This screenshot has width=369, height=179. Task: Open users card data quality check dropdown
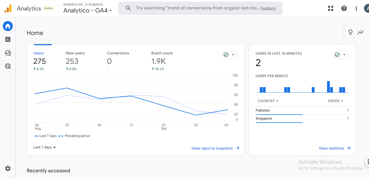click(229, 55)
